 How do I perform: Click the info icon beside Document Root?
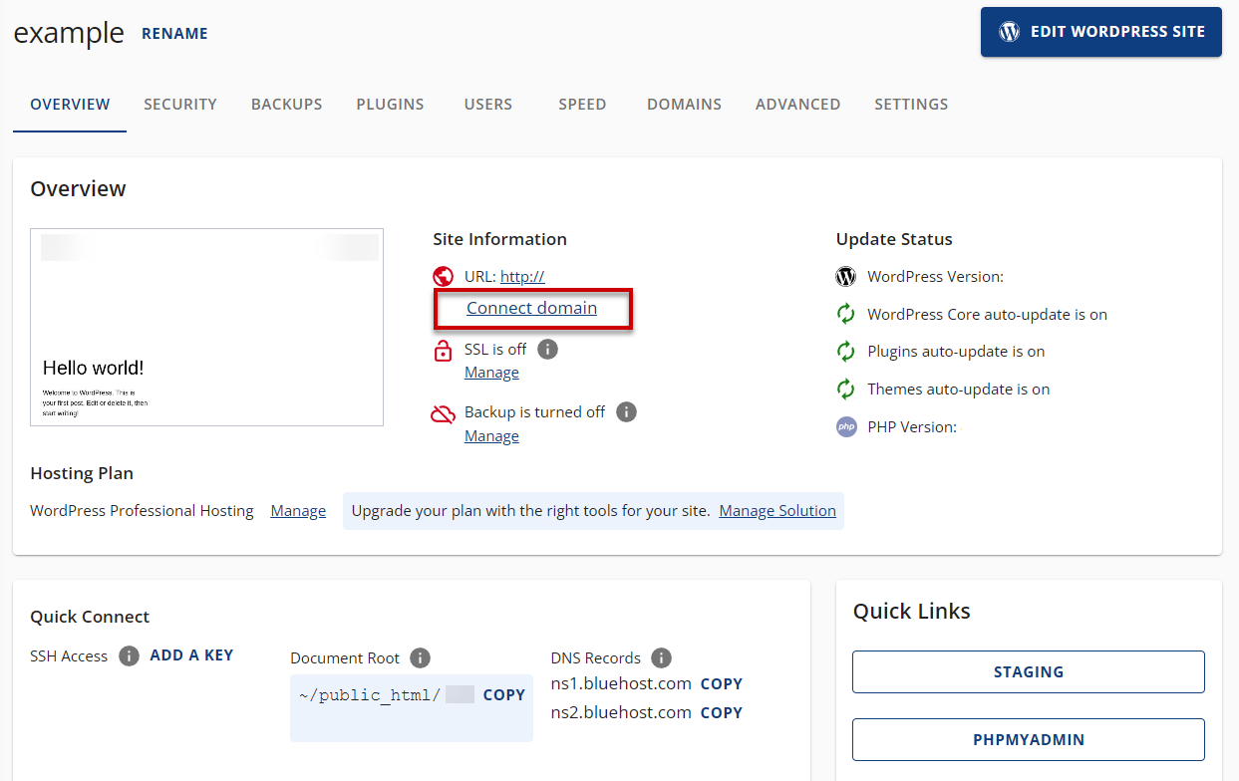[421, 658]
